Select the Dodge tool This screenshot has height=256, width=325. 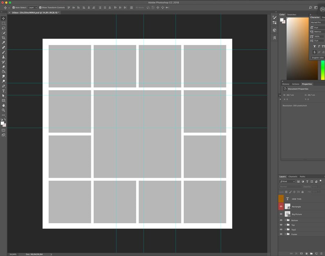click(x=4, y=82)
